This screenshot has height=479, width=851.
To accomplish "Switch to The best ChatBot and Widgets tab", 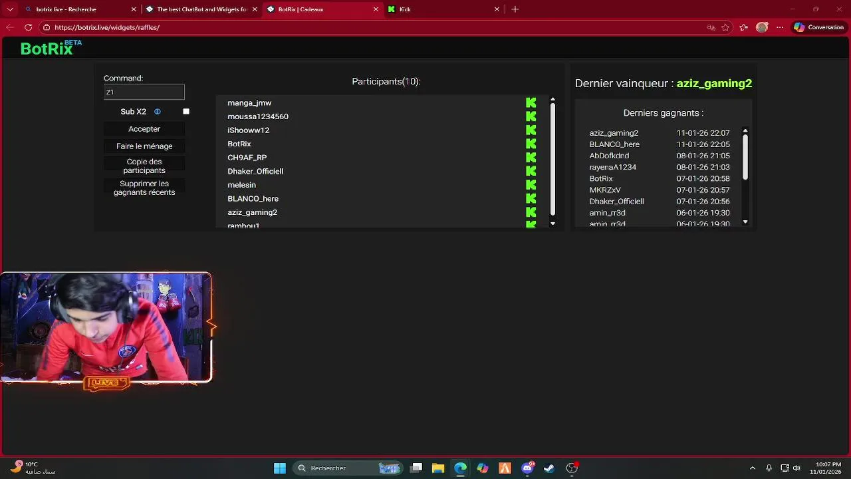I will [201, 9].
